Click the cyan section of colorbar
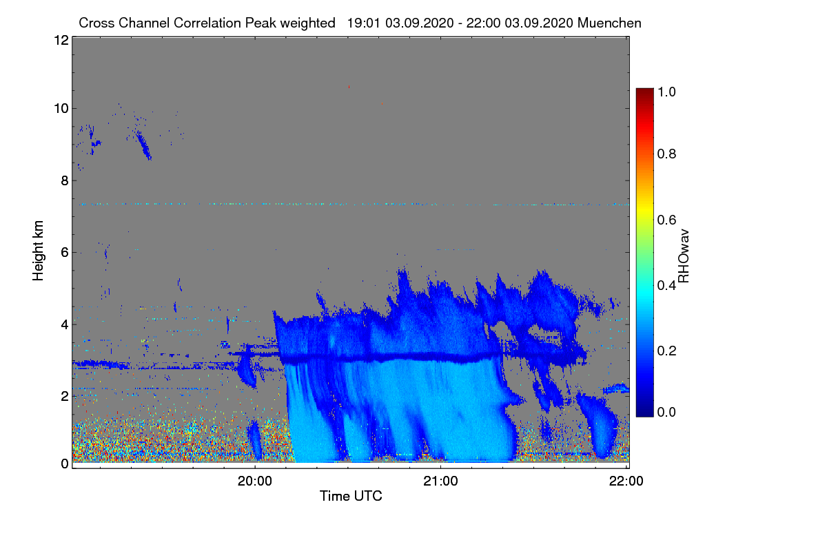 point(644,296)
